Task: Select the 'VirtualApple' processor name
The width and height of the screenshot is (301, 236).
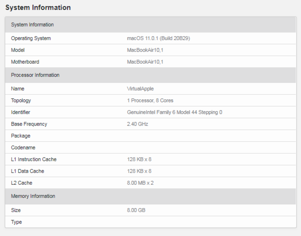Action: [140, 89]
